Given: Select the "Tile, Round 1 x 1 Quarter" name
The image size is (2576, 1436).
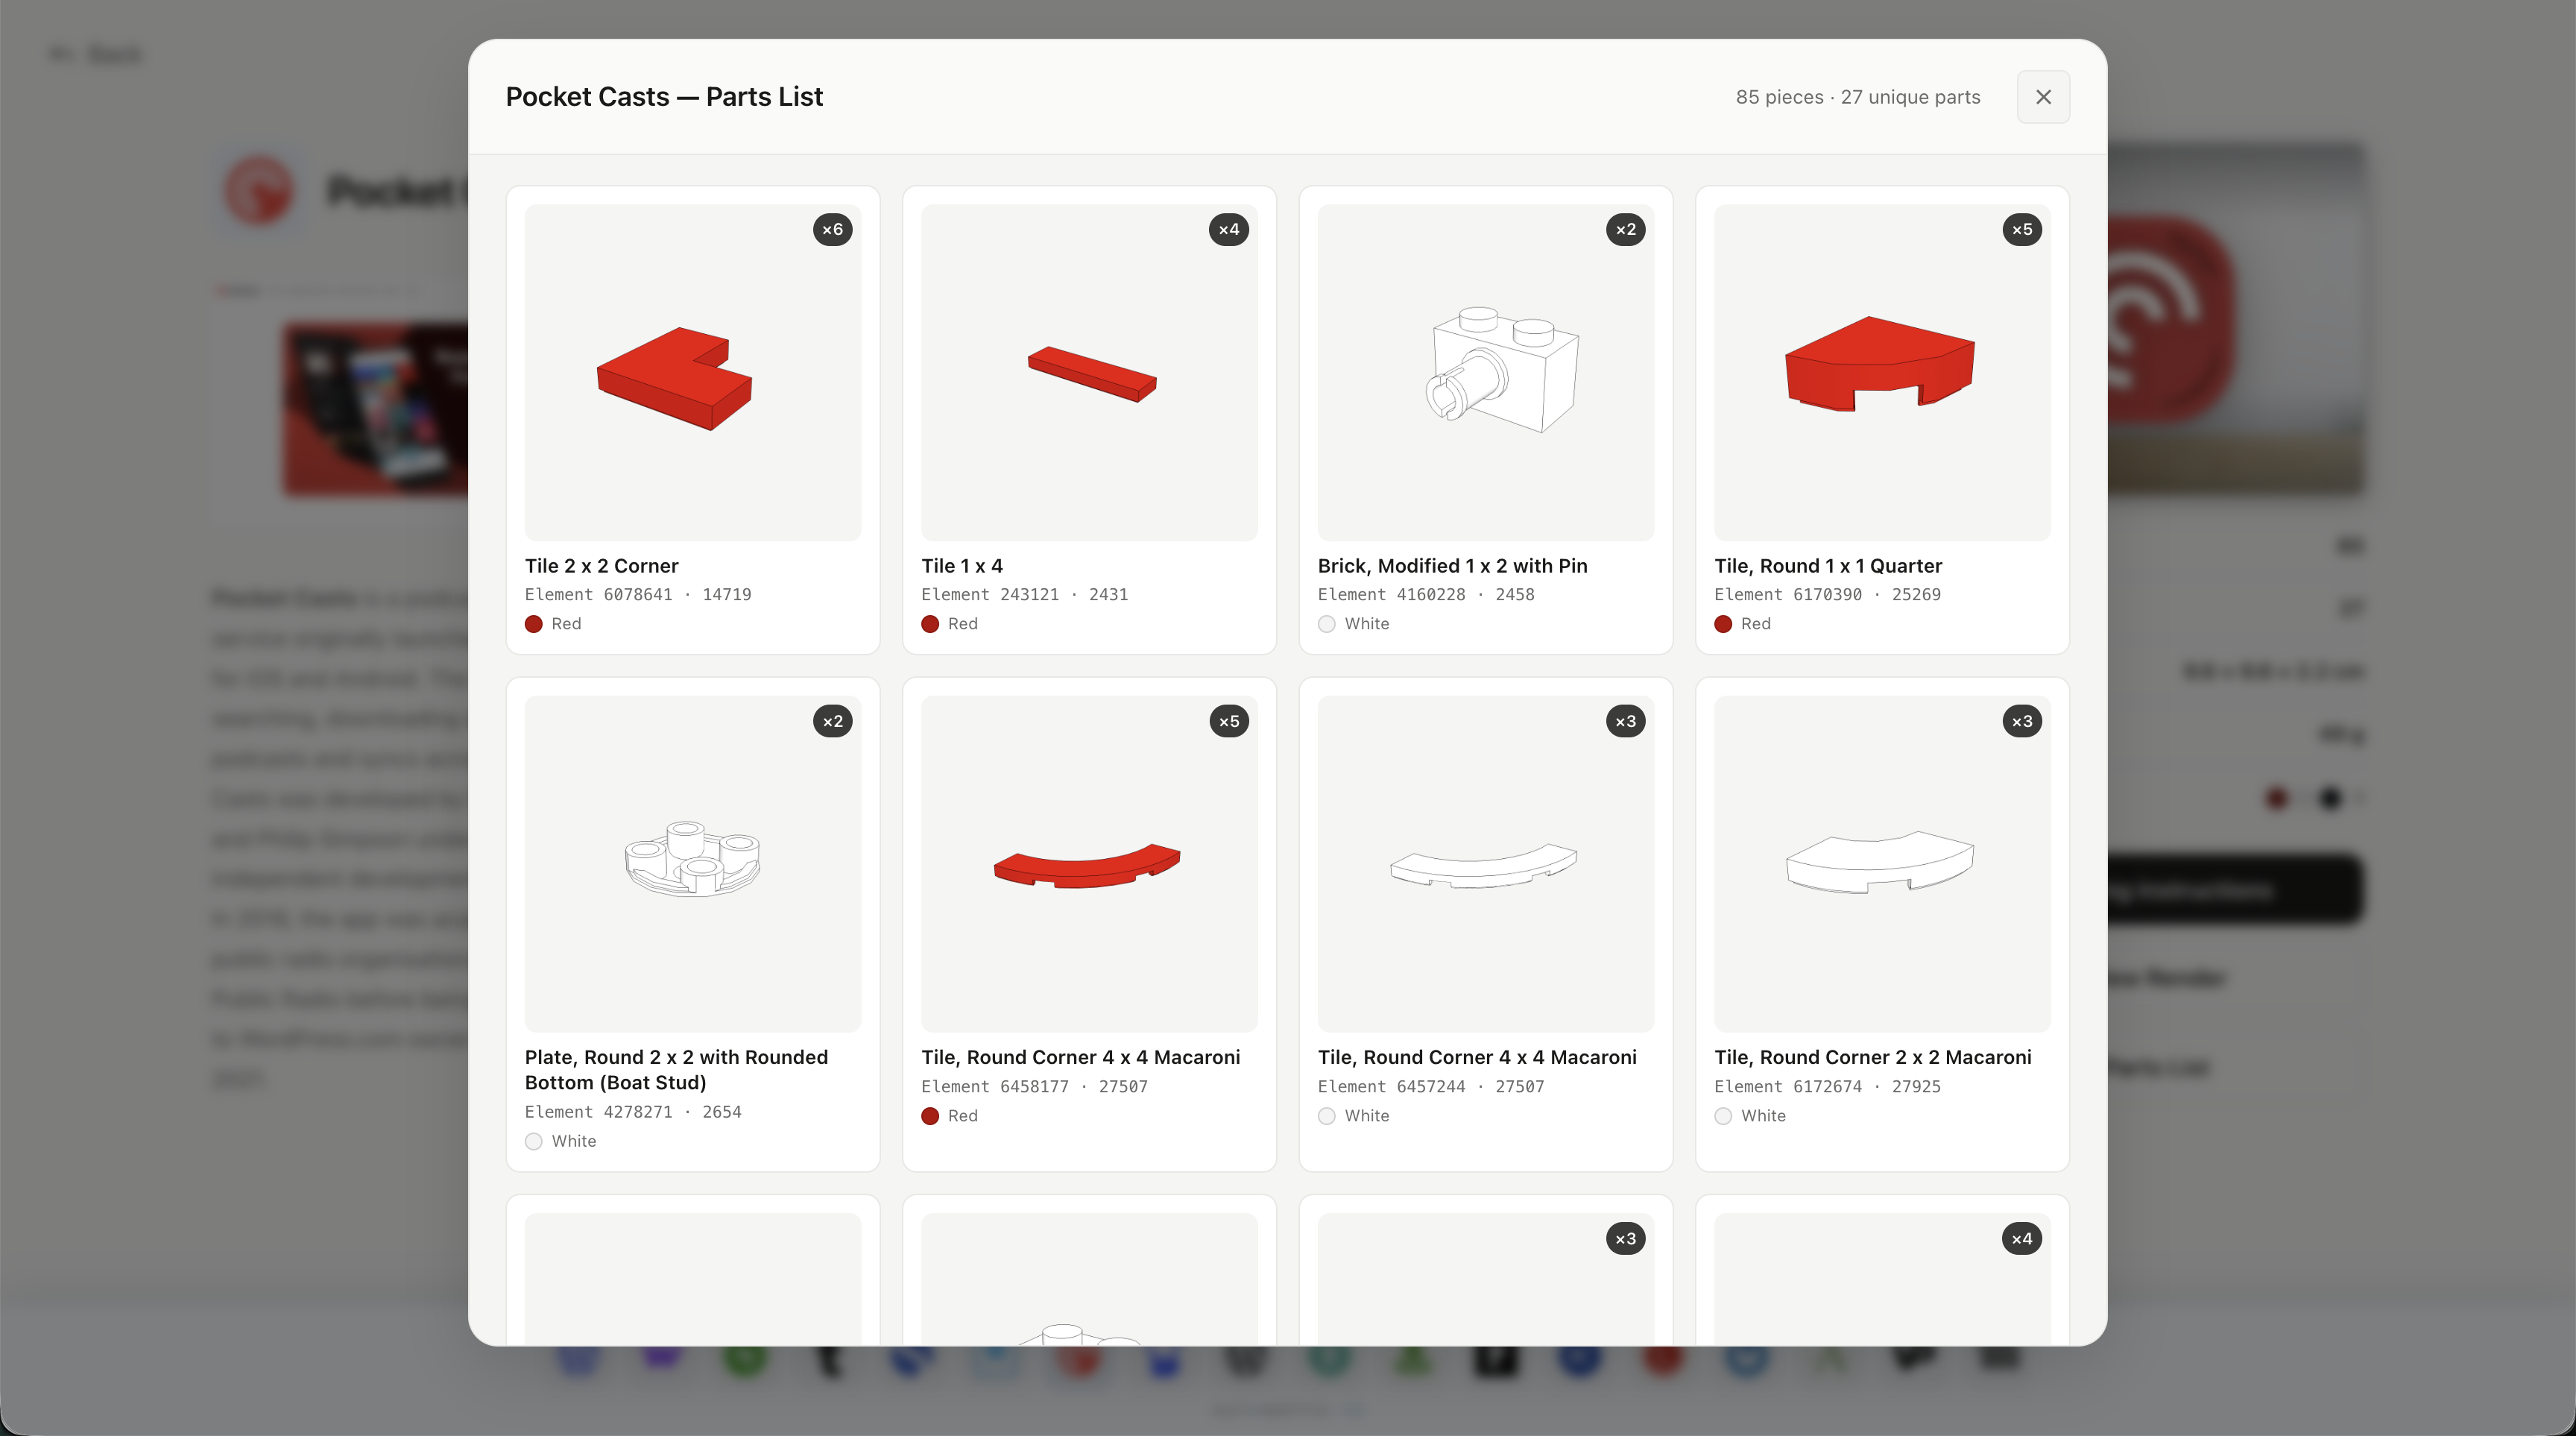Looking at the screenshot, I should (1828, 566).
